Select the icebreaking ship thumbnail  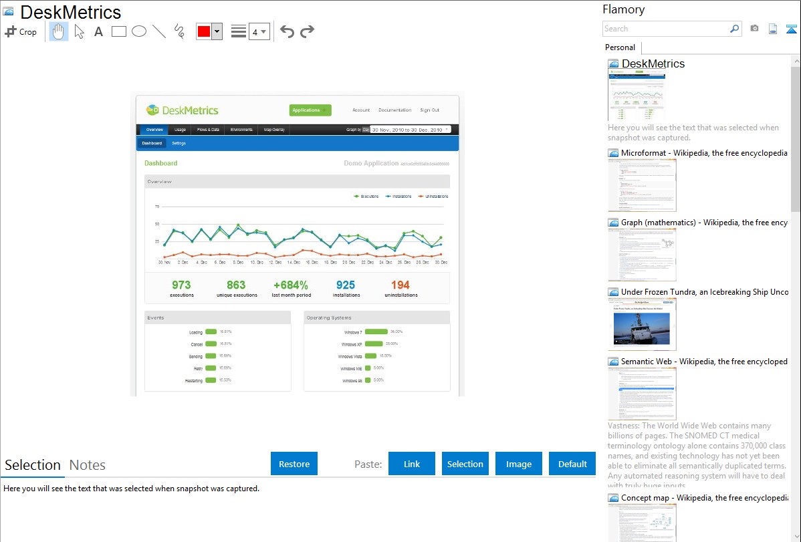click(x=642, y=324)
